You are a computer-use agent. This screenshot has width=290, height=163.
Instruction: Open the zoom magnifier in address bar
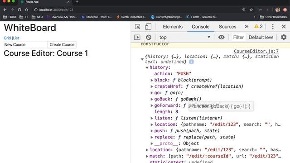(x=244, y=10)
